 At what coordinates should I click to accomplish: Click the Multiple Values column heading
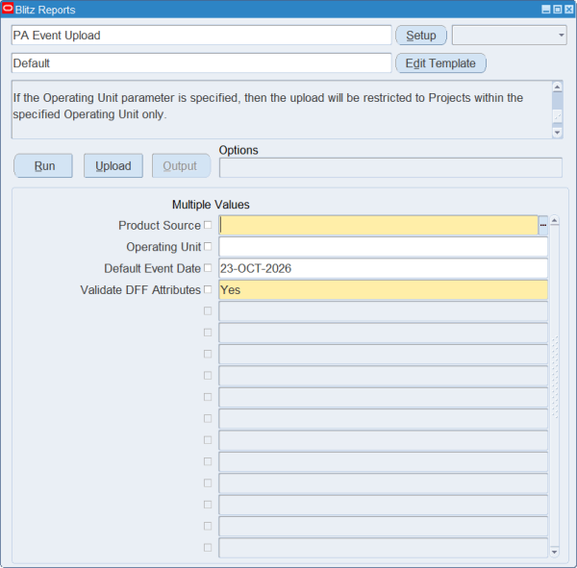(211, 205)
